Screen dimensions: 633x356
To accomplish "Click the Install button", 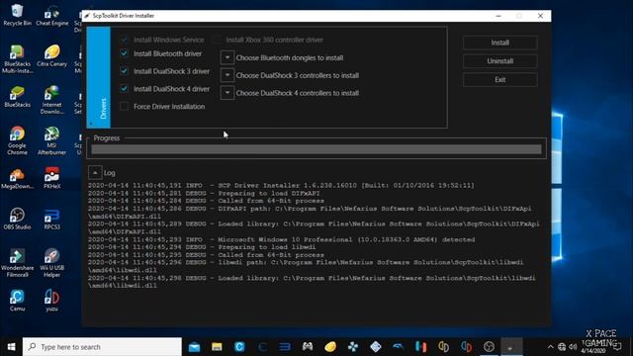I will (x=499, y=43).
